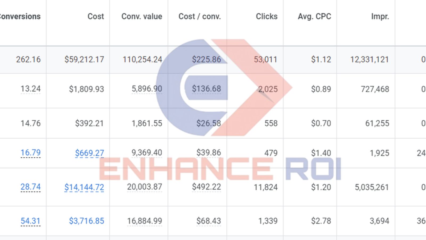
Task: Click the 2,025 clicks cell
Action: [x=268, y=89]
